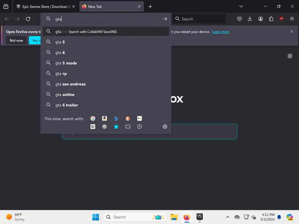Choose the 'gta 6 trailer' suggestion
This screenshot has width=299, height=224.
pyautogui.click(x=106, y=105)
